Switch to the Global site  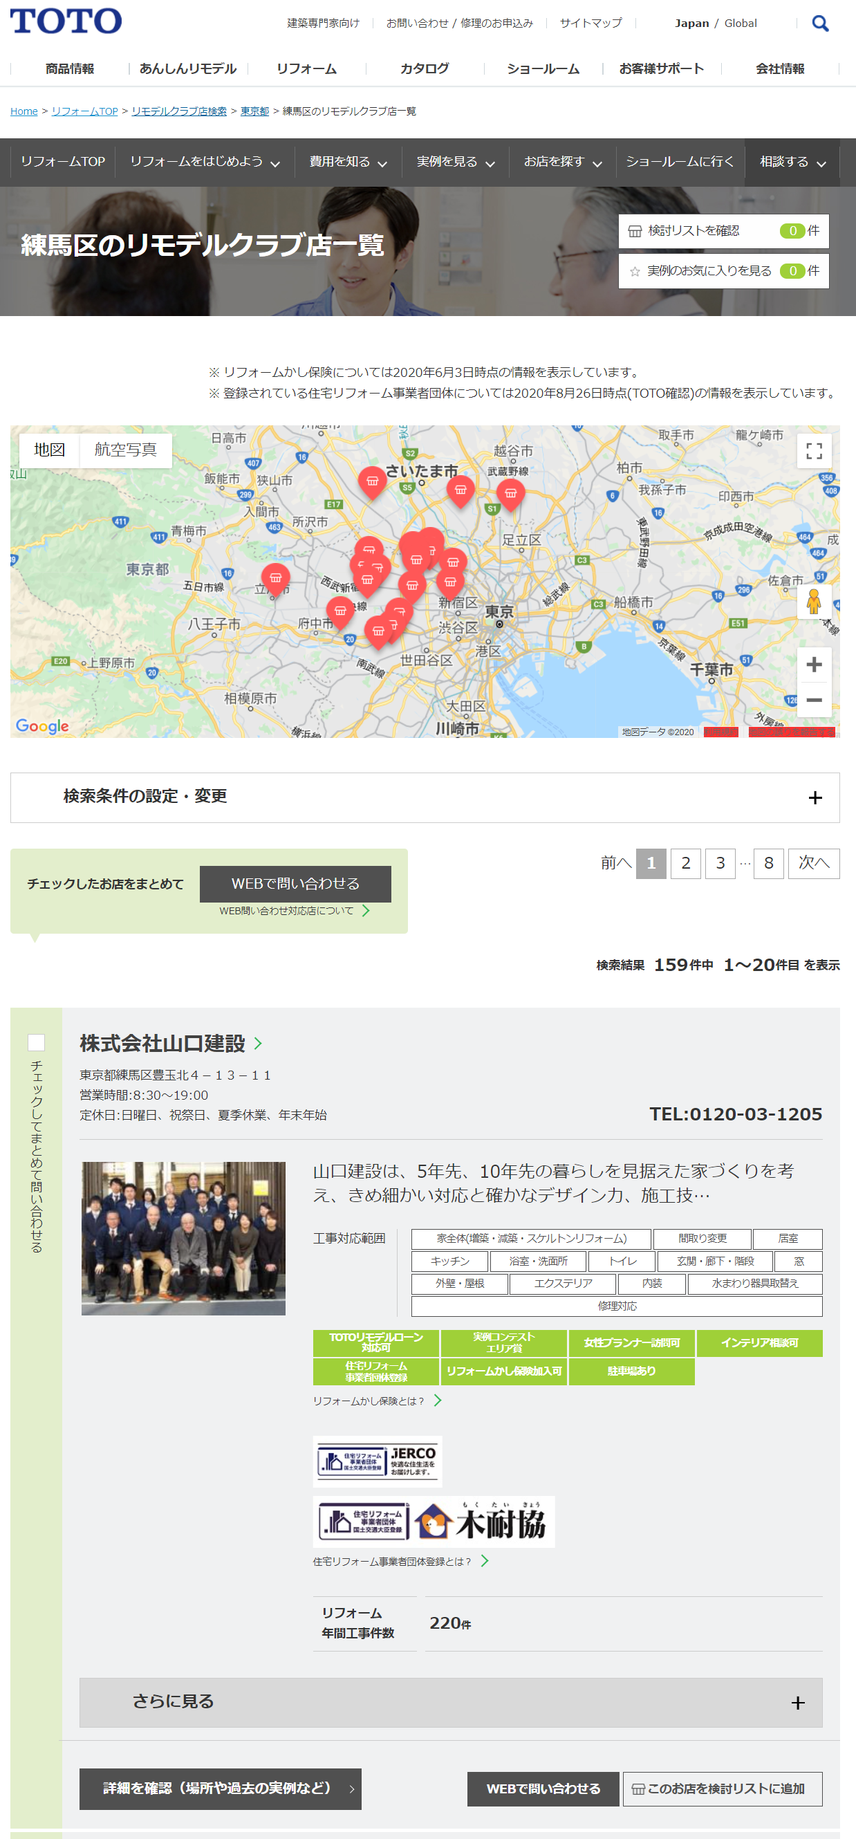coord(741,24)
